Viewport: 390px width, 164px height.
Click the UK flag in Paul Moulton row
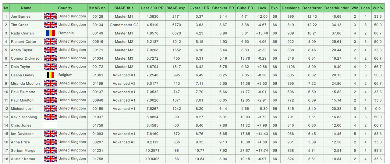pos(51,100)
